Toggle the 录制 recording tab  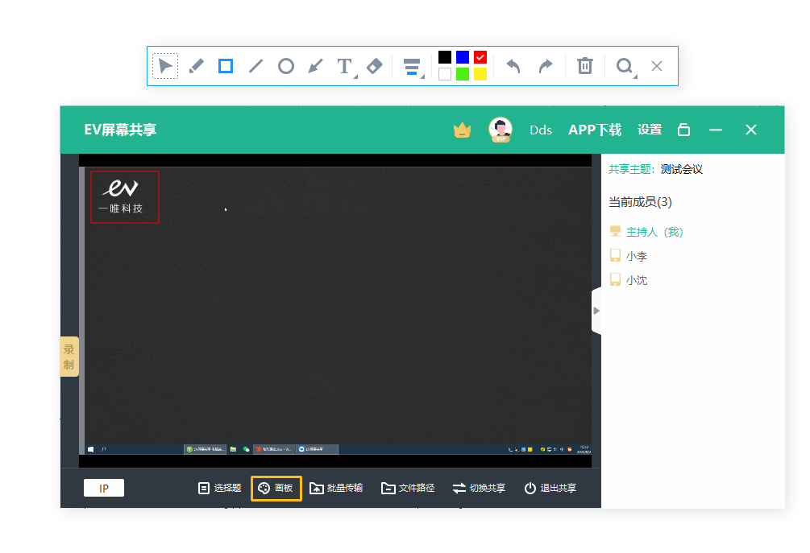[x=69, y=357]
